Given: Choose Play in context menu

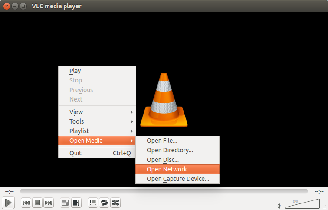Looking at the screenshot, I should pos(97,71).
